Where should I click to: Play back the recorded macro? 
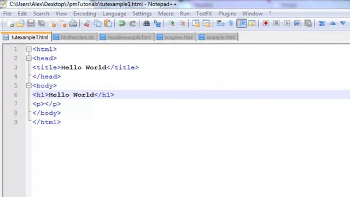(x=287, y=23)
